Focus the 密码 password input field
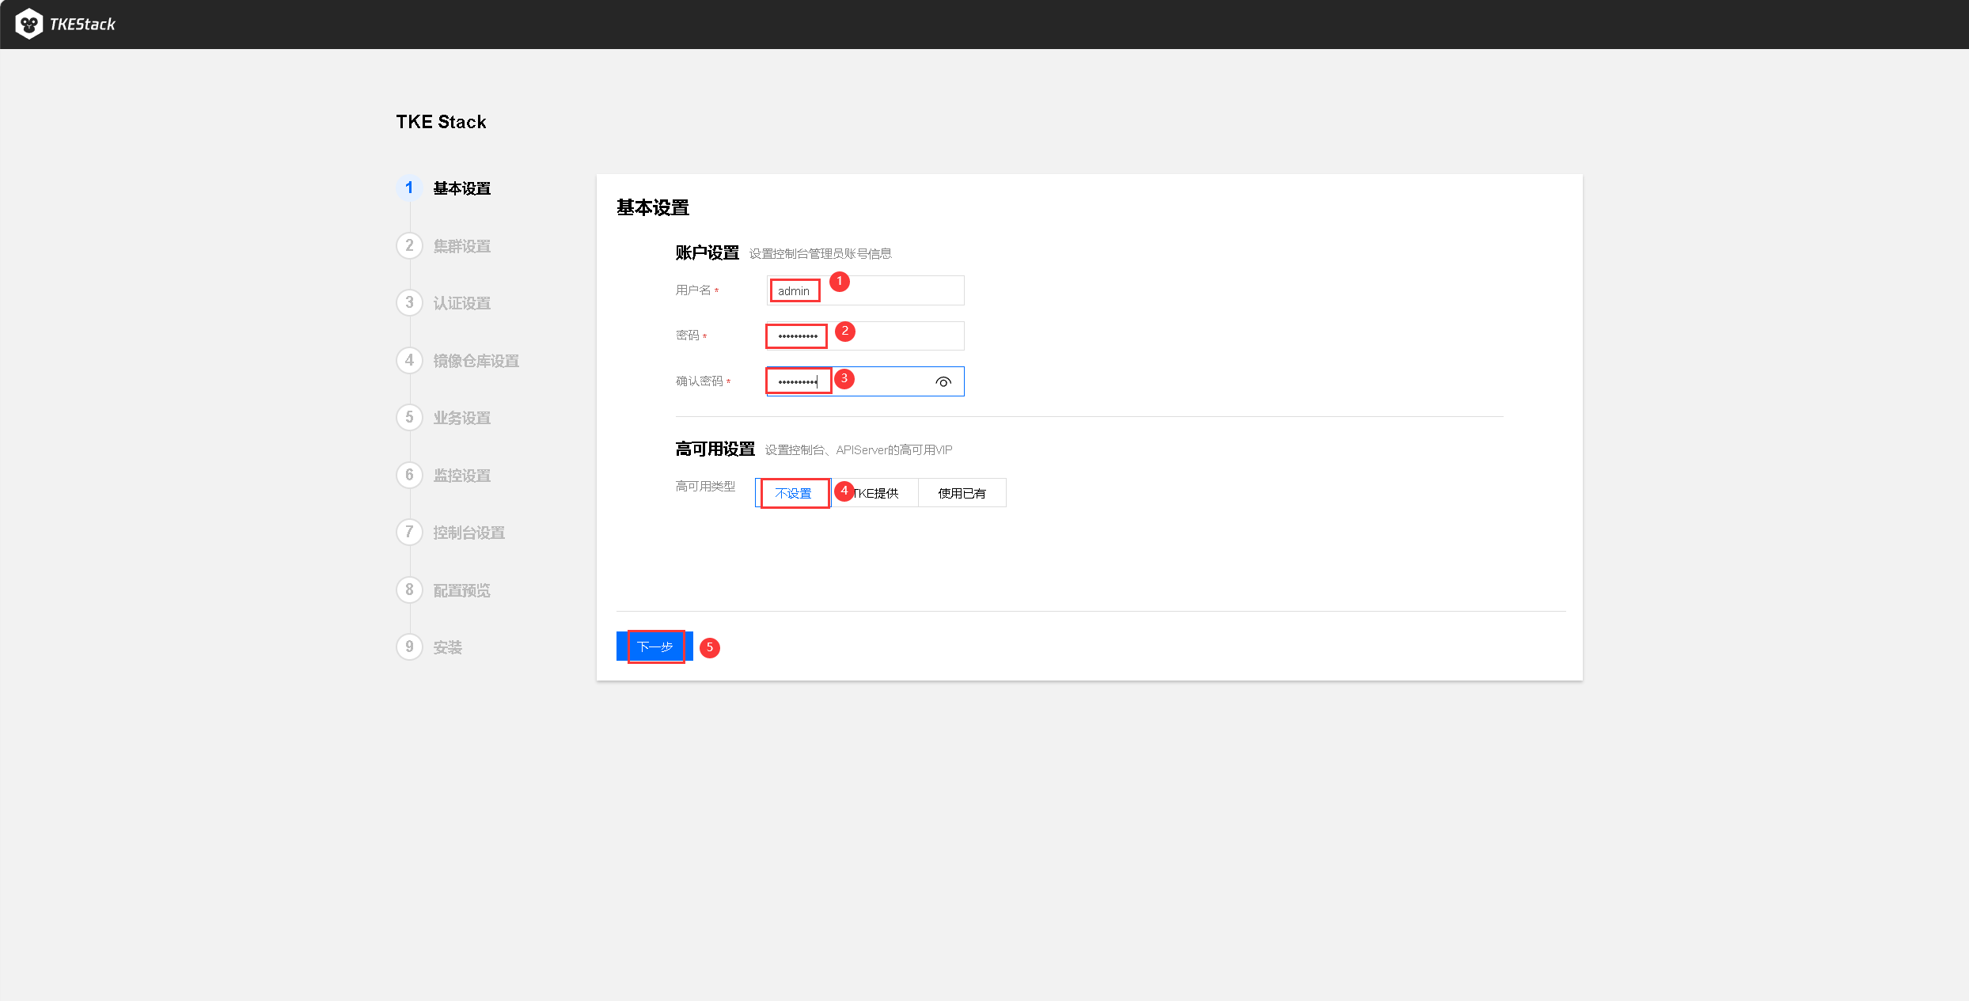 (865, 336)
